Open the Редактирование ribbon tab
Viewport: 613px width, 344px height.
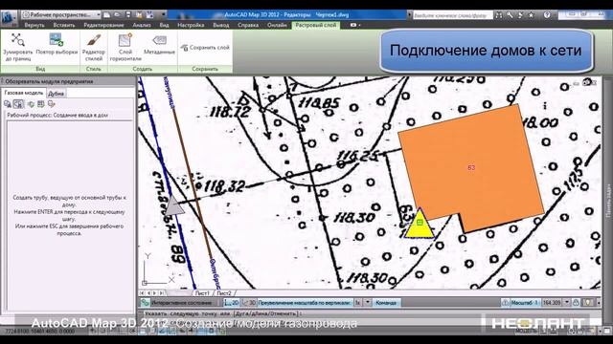click(x=103, y=25)
